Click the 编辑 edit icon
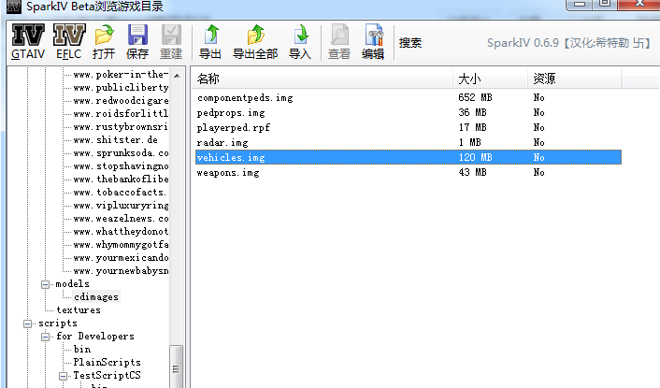 (x=373, y=43)
